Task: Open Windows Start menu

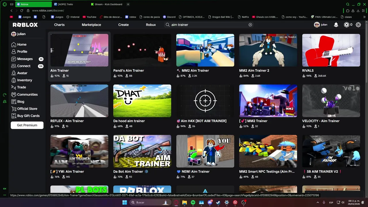Action: (x=124, y=202)
